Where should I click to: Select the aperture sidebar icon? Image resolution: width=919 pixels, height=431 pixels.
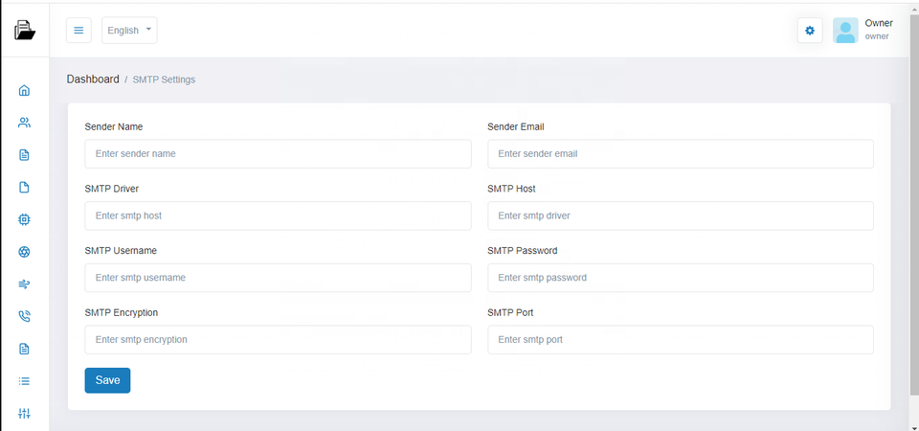pos(25,252)
